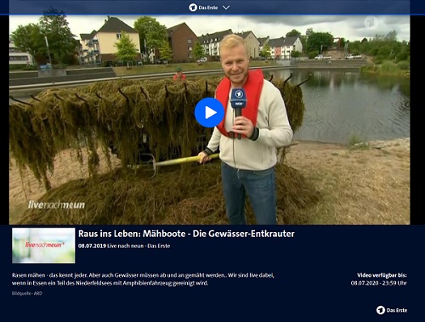Image resolution: width=425 pixels, height=322 pixels.
Task: Click the reporter's face in video frame
Action: [x=235, y=64]
